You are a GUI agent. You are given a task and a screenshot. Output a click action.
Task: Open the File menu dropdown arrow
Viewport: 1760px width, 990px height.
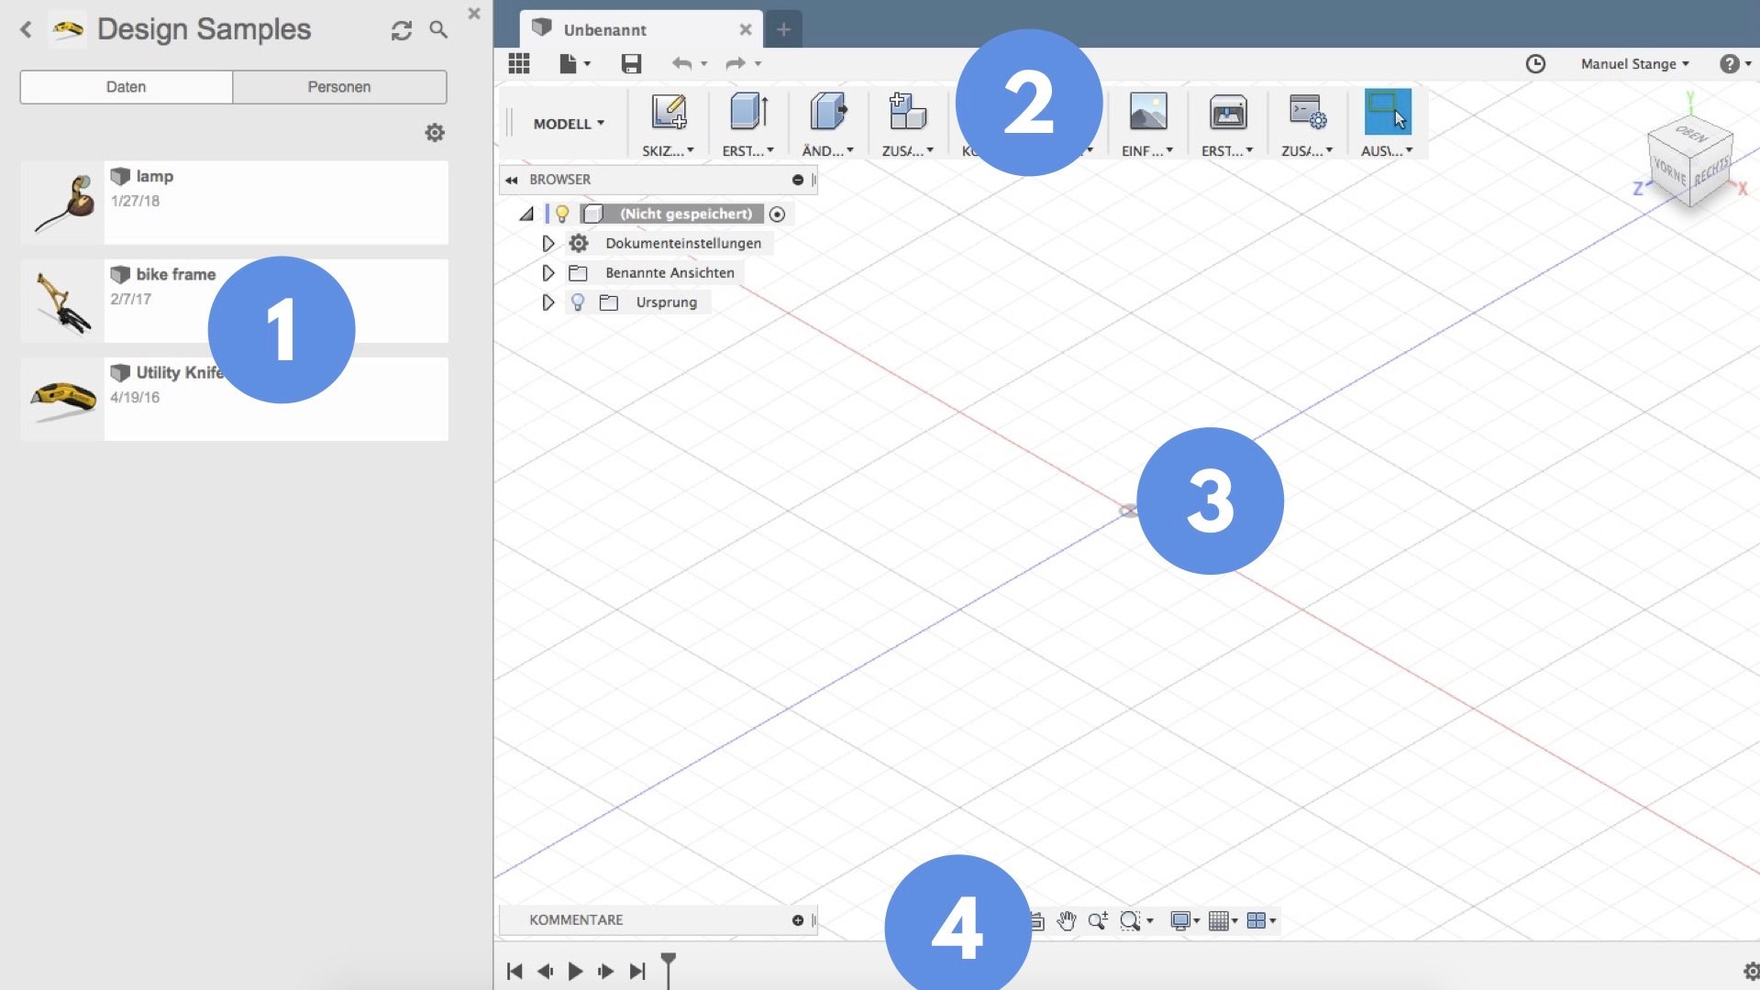point(587,64)
